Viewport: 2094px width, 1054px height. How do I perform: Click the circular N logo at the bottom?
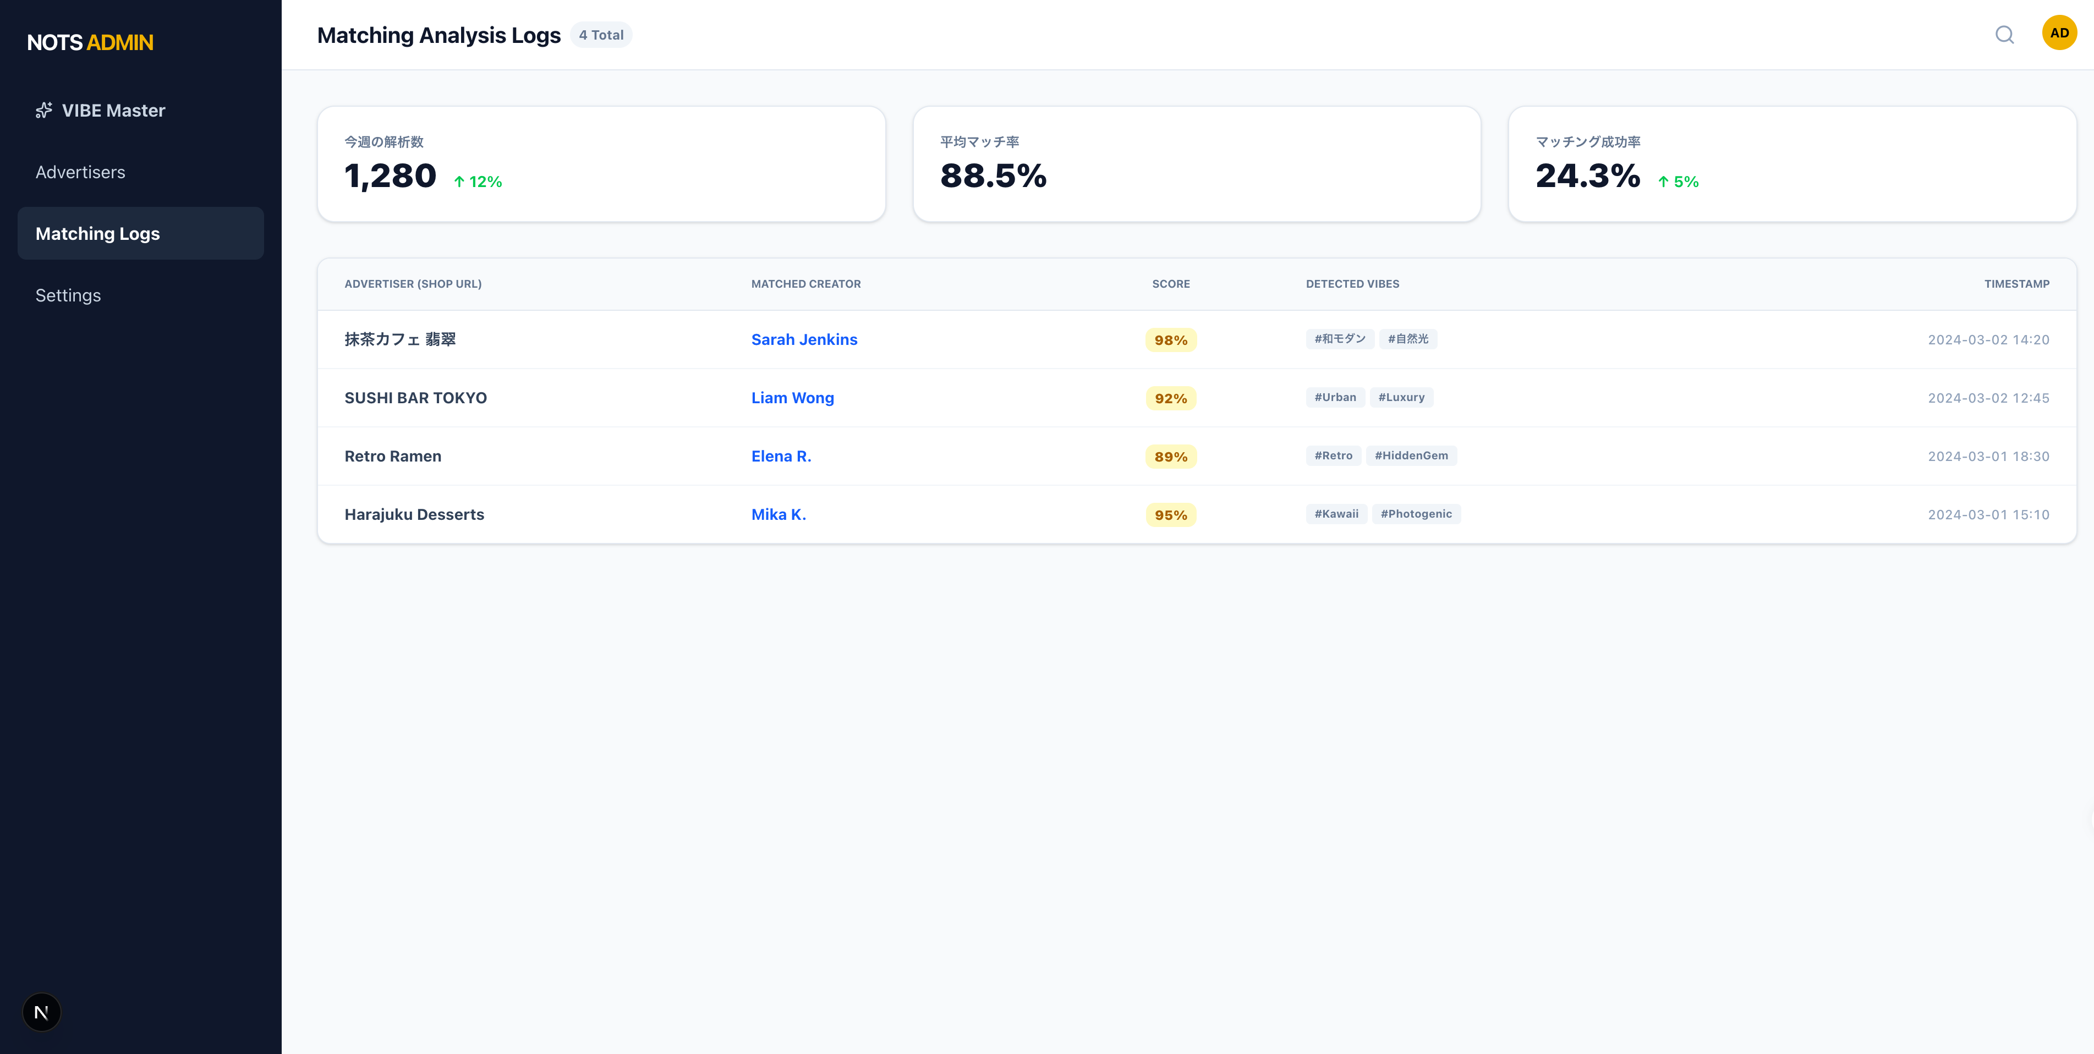41,1012
